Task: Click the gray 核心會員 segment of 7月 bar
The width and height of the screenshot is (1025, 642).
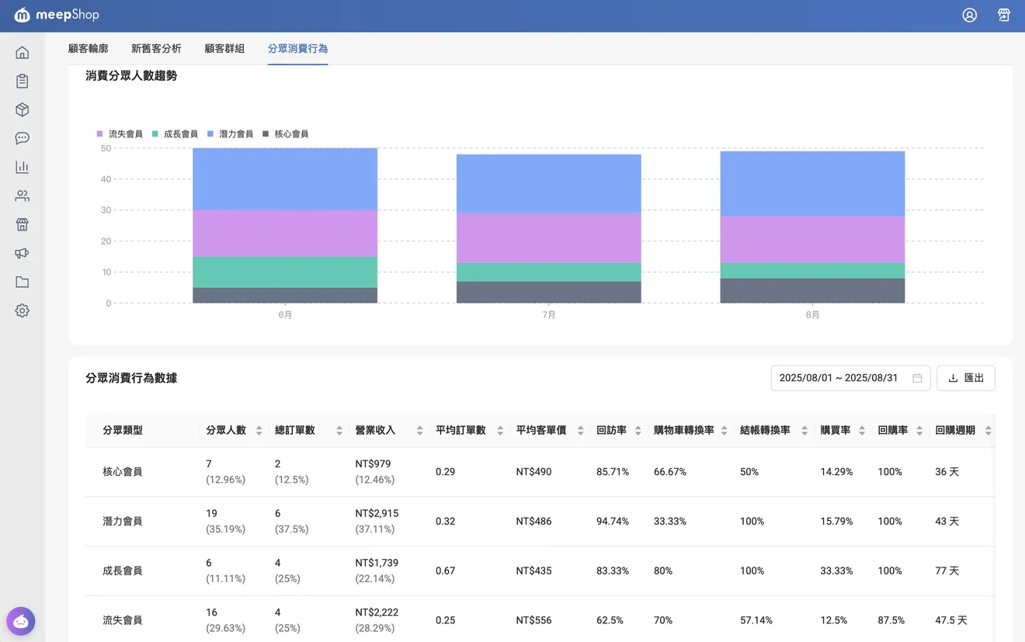Action: click(549, 293)
